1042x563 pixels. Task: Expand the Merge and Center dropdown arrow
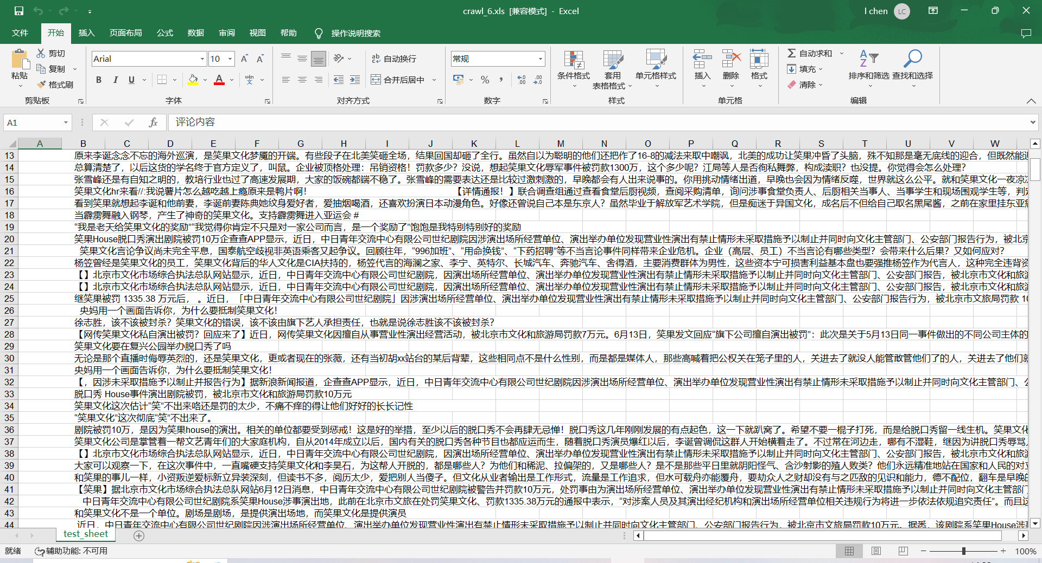click(x=434, y=80)
